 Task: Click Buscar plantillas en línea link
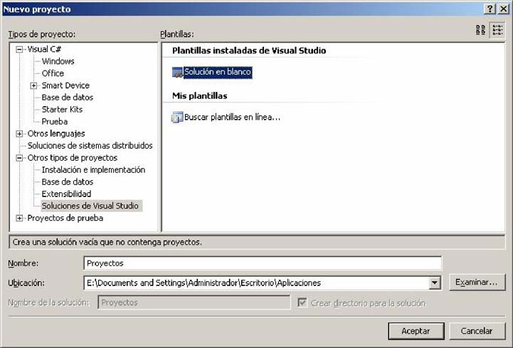point(232,117)
